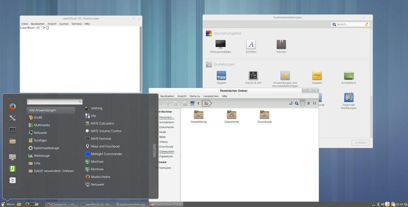This screenshot has width=408, height=207.
Task: Select Zuletzt verwendete Dateien category
Action: coord(51,171)
